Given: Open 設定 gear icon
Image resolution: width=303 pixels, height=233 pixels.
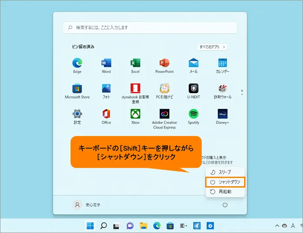Looking at the screenshot, I should coord(77,113).
